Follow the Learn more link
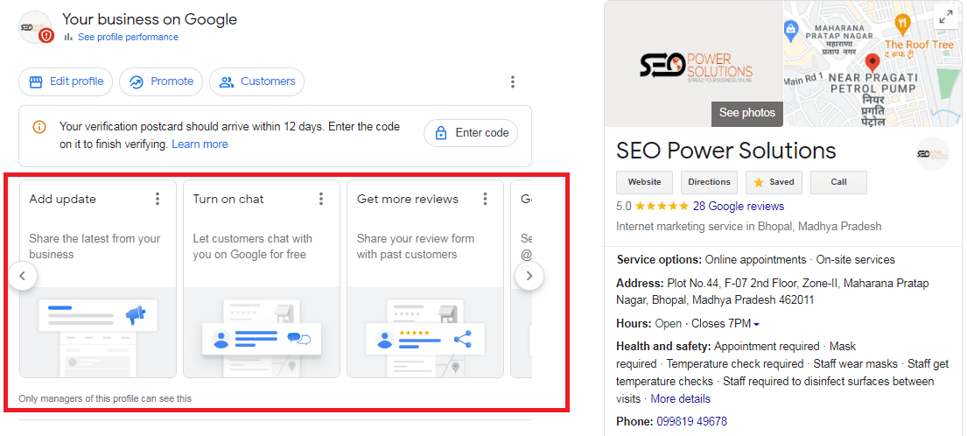 tap(200, 144)
